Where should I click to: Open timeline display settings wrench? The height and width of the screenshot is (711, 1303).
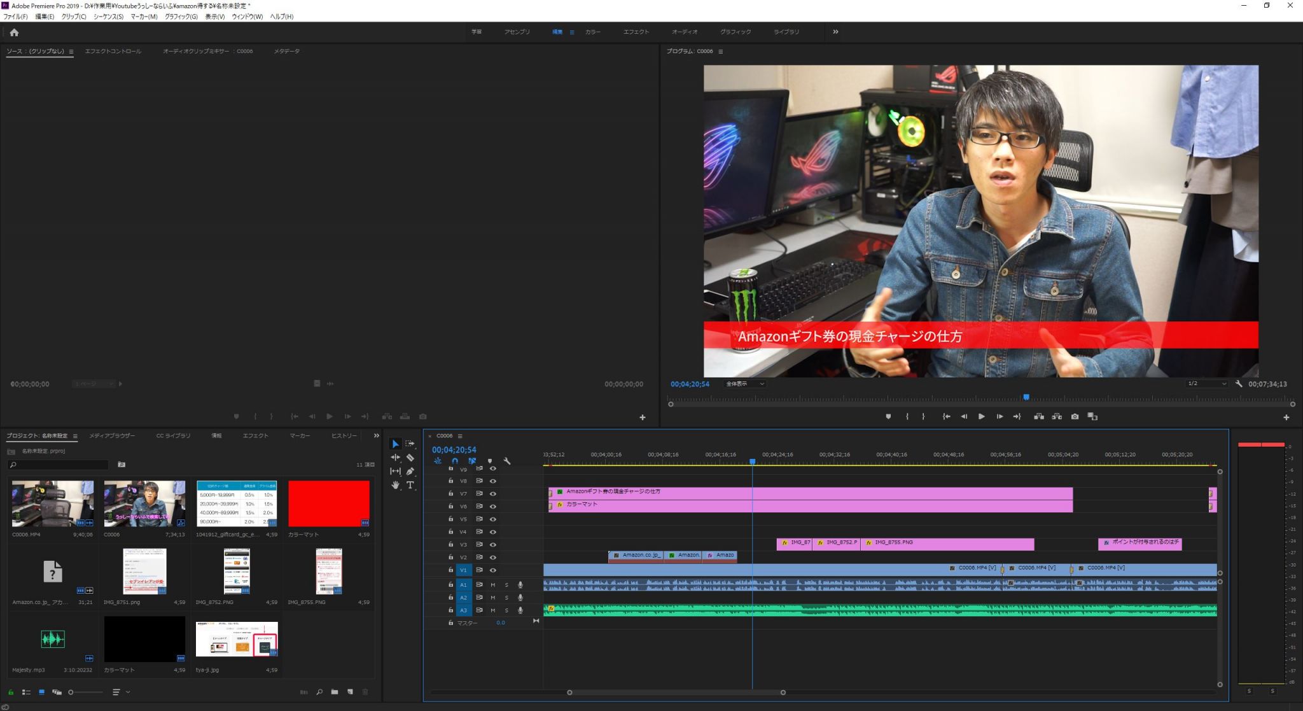tap(507, 461)
